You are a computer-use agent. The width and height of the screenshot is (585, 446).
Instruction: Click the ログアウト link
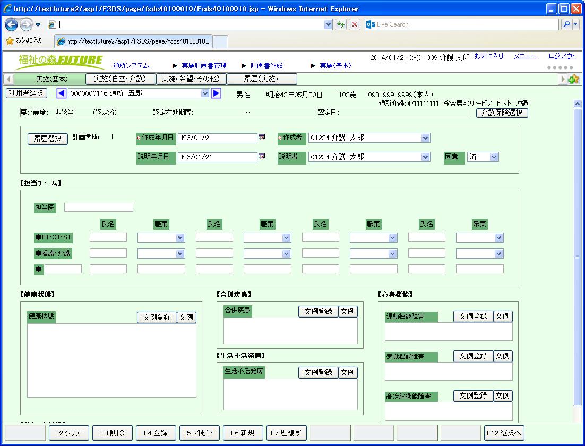(562, 56)
